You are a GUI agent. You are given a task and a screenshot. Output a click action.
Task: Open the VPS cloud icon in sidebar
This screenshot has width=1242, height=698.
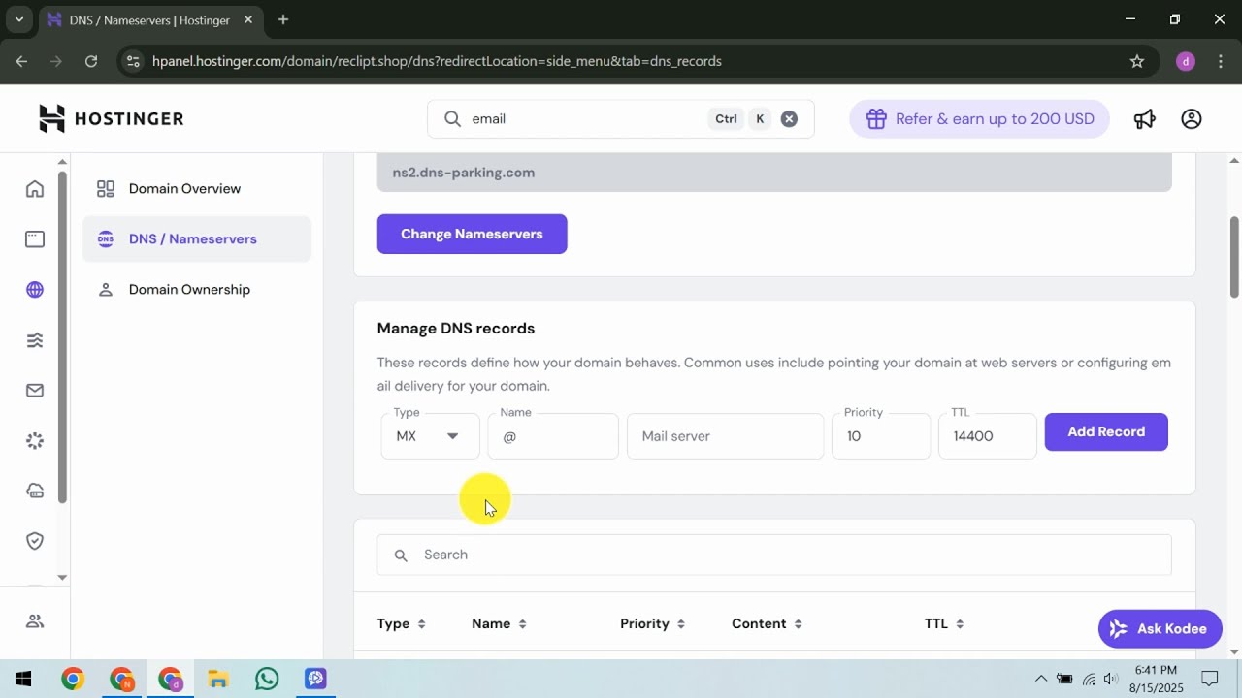click(35, 491)
